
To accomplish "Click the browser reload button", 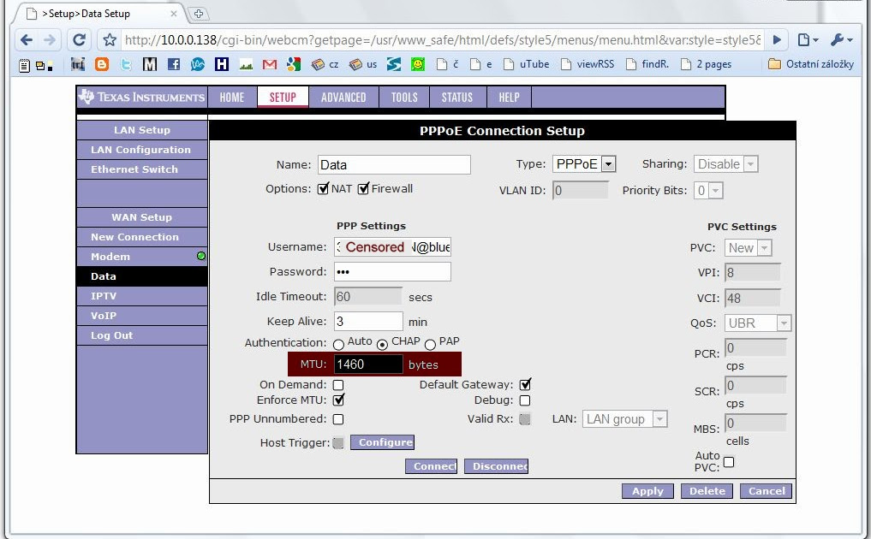I will pos(79,40).
